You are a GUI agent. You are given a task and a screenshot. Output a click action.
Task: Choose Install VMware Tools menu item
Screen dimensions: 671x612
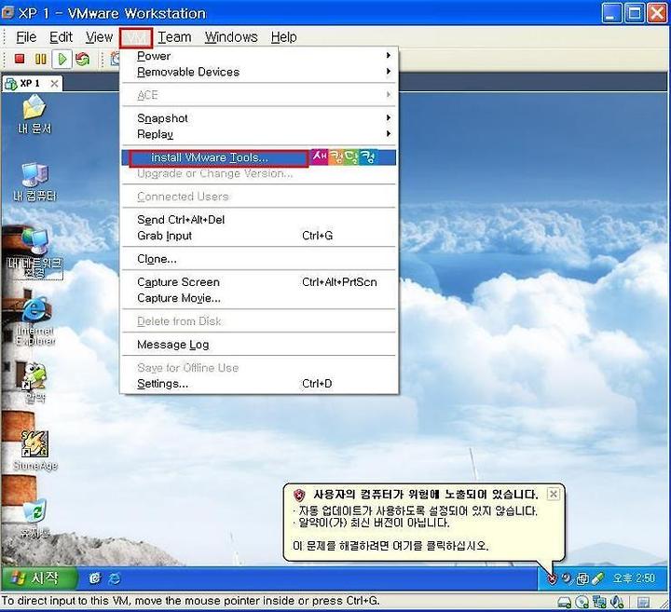tap(259, 157)
